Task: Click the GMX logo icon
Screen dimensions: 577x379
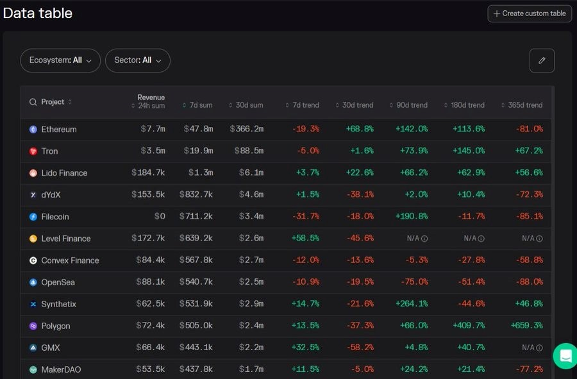Action: click(33, 348)
